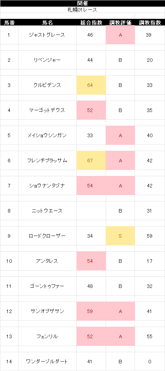Click yellow cell with value 67
The image size is (165, 371).
coord(91,161)
